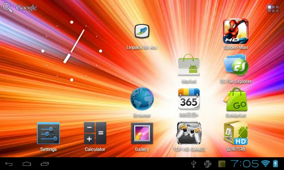Open the 365 calendar app

tap(189, 99)
